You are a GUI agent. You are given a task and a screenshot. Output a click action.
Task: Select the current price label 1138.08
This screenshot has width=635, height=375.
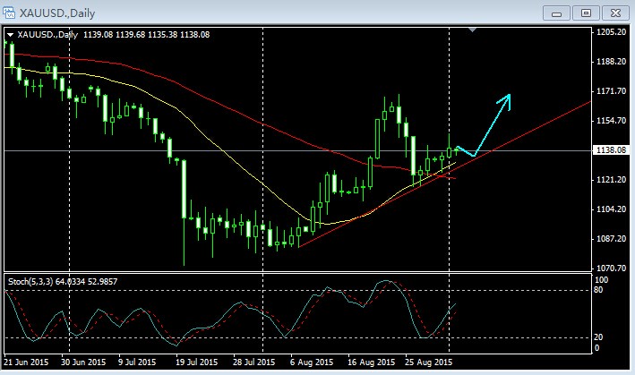click(611, 150)
